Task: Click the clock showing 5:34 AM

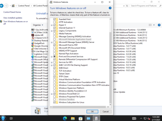Action: tap(156, 117)
